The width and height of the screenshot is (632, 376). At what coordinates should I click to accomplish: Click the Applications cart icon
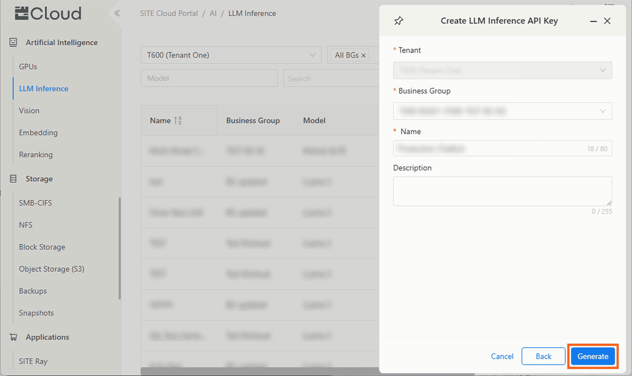click(x=13, y=337)
